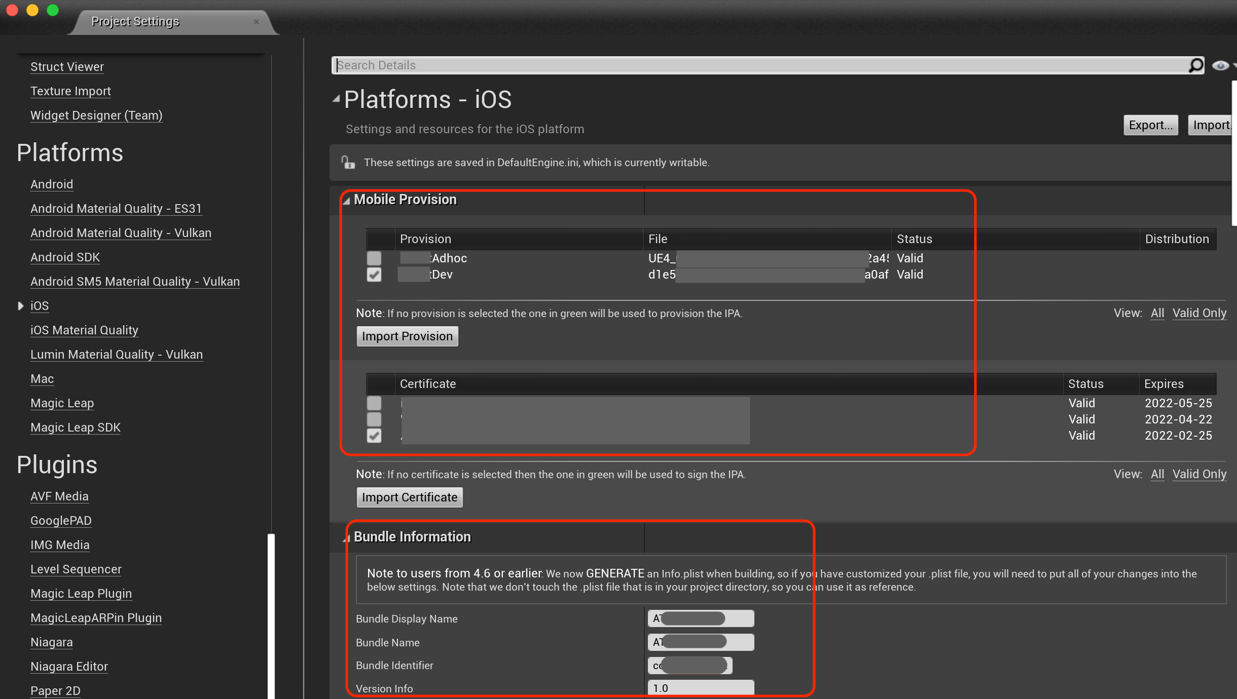Image resolution: width=1237 pixels, height=699 pixels.
Task: Collapse the Platforms - iOS header arrow
Action: [x=336, y=99]
